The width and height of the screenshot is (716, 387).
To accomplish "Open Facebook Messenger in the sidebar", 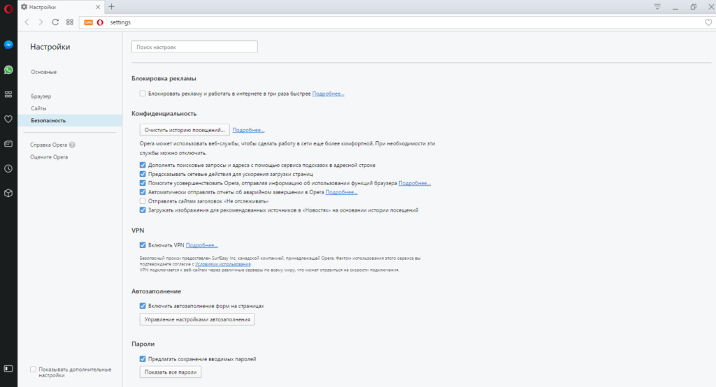I will coord(8,45).
